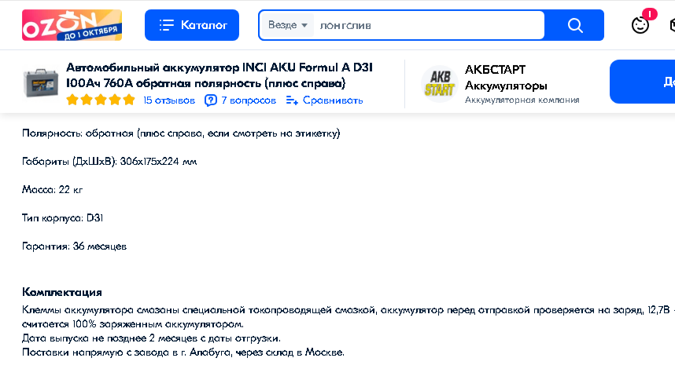Click the magnifier search button
The height and width of the screenshot is (369, 675).
[x=575, y=25]
